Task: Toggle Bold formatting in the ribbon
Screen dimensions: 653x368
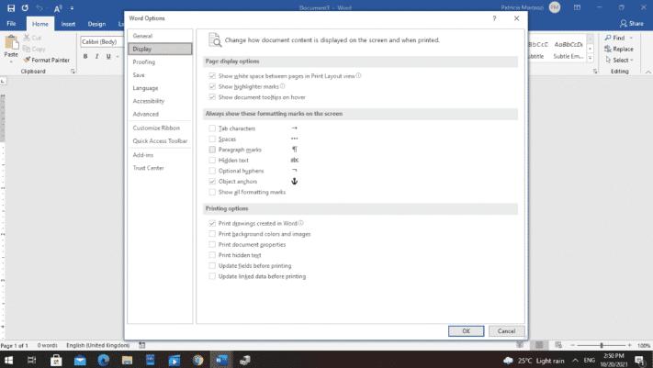Action: coord(85,56)
